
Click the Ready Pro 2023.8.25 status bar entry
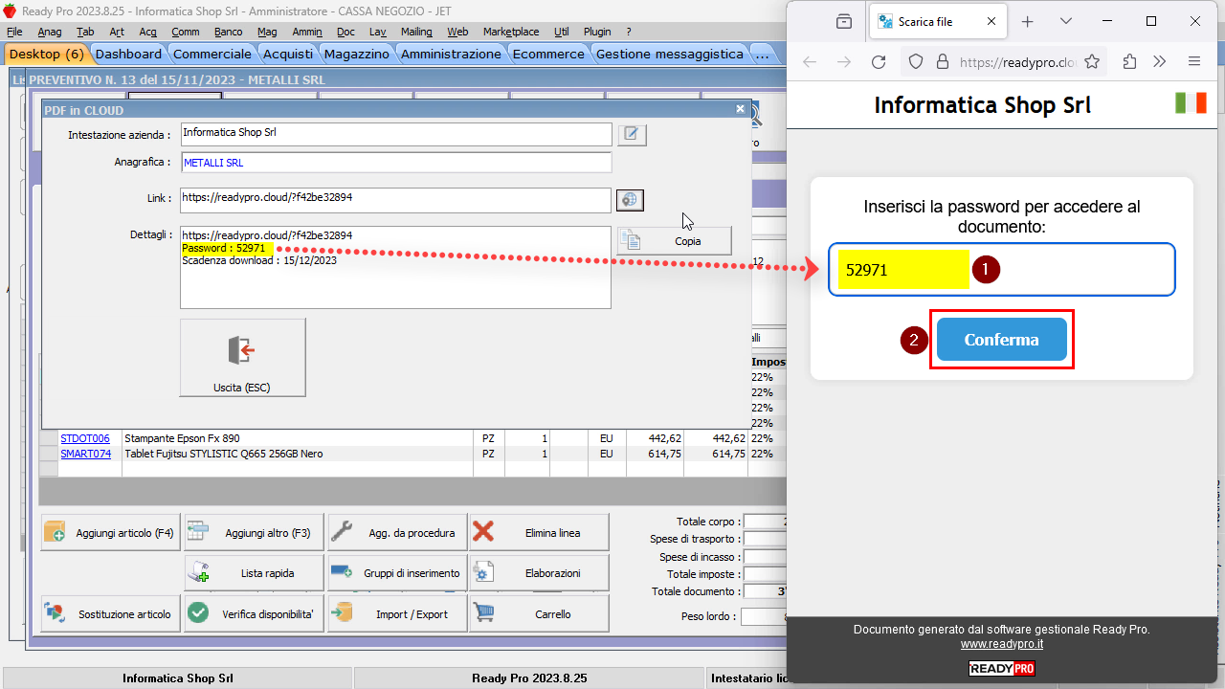pyautogui.click(x=529, y=678)
